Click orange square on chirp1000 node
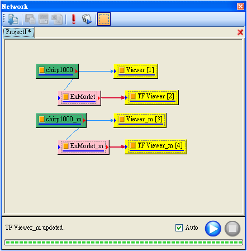 pyautogui.click(x=41, y=70)
